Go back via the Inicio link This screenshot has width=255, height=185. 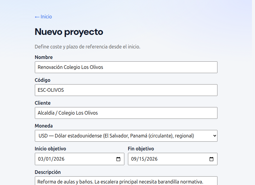pyautogui.click(x=43, y=17)
